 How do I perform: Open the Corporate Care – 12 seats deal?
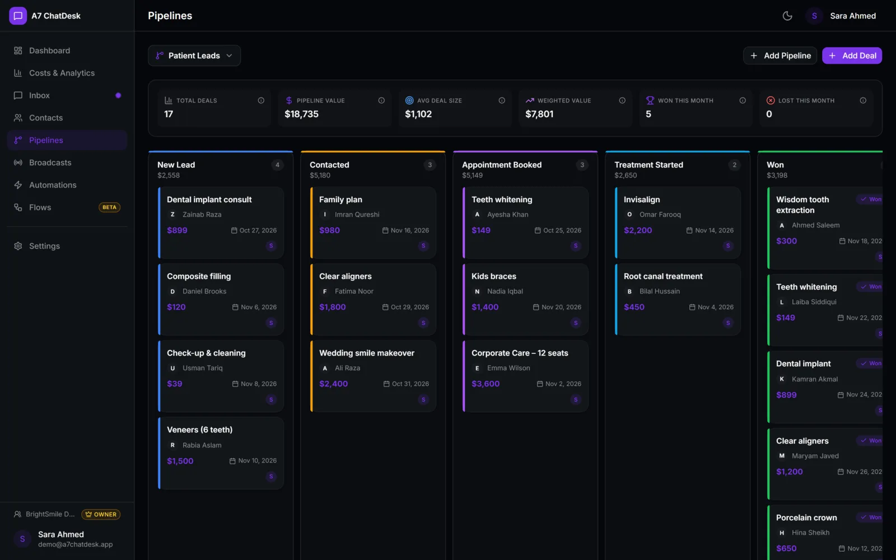(x=526, y=376)
